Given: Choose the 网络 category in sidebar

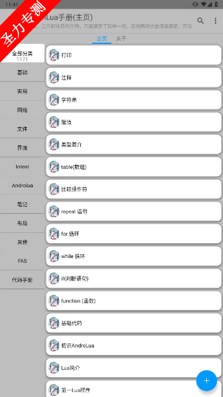Looking at the screenshot, I should click(x=22, y=110).
